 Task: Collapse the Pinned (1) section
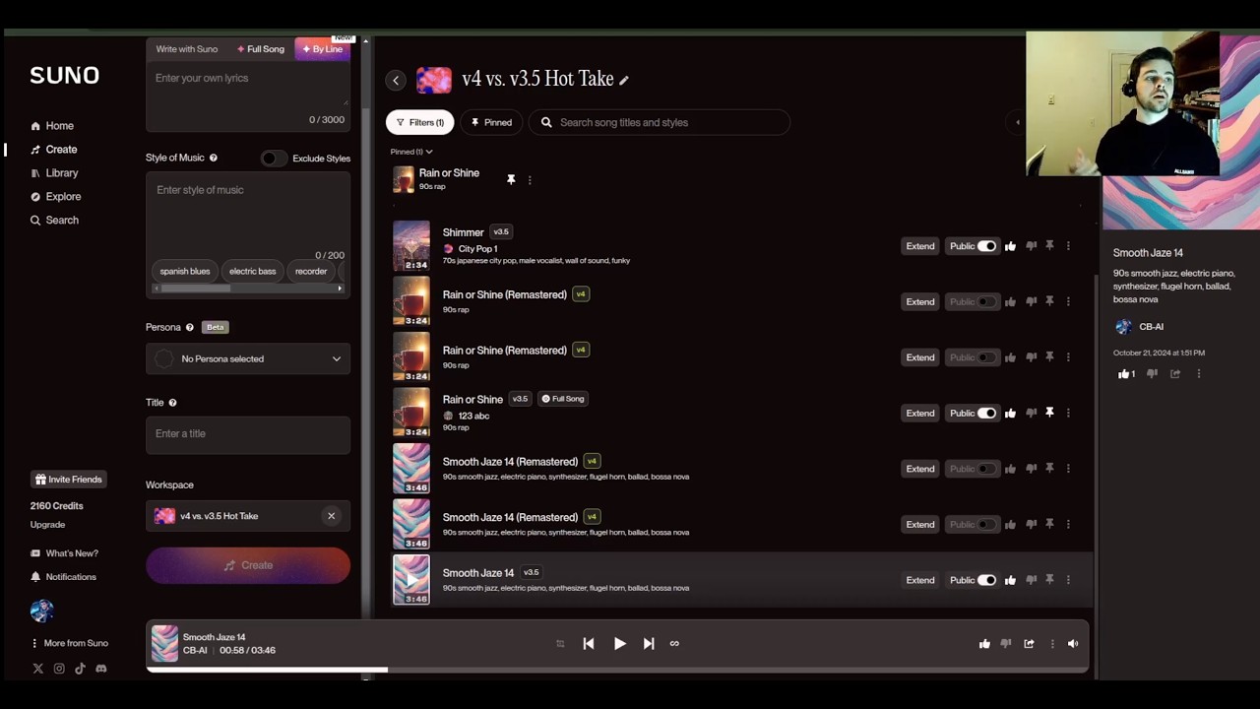pos(411,152)
